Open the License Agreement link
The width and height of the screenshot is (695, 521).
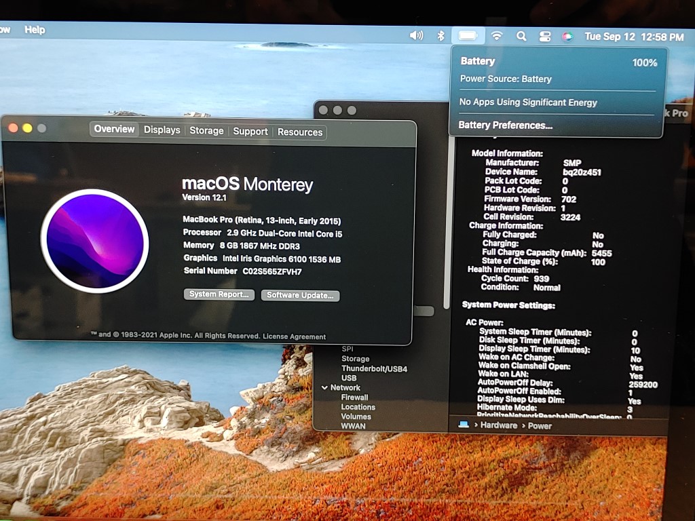[295, 336]
